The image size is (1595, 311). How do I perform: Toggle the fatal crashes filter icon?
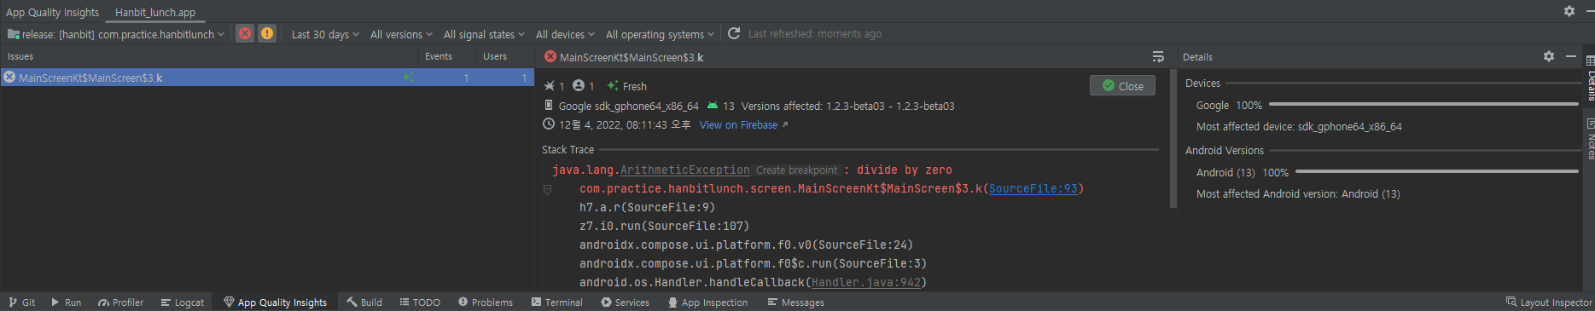click(x=245, y=33)
